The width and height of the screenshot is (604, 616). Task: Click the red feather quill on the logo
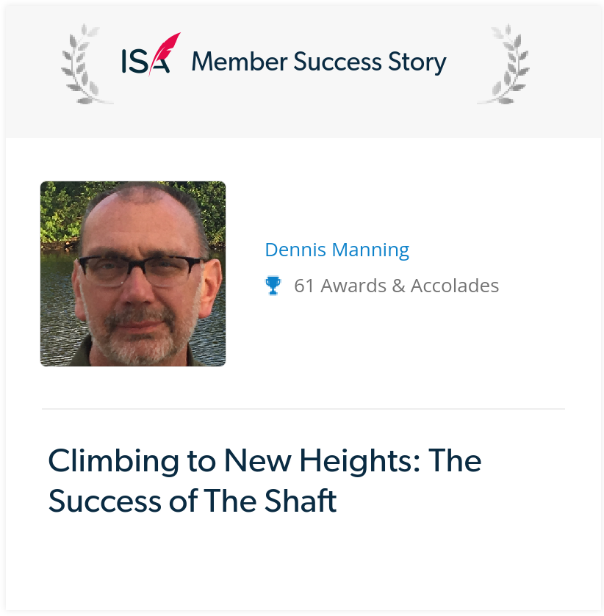pyautogui.click(x=165, y=51)
